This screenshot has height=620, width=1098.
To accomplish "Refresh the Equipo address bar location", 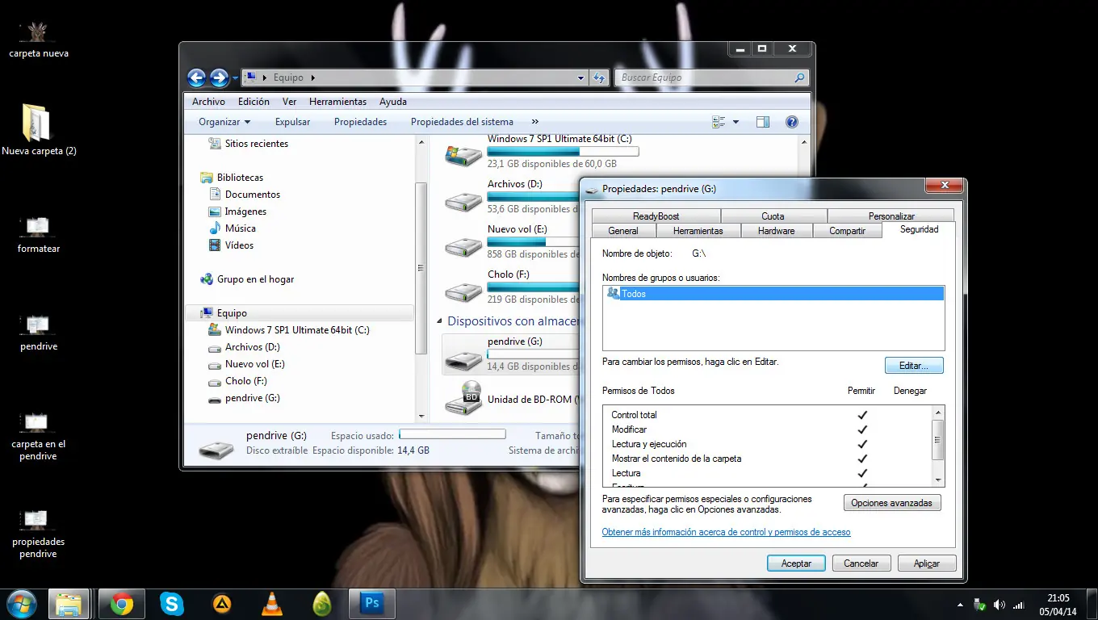I will coord(599,77).
